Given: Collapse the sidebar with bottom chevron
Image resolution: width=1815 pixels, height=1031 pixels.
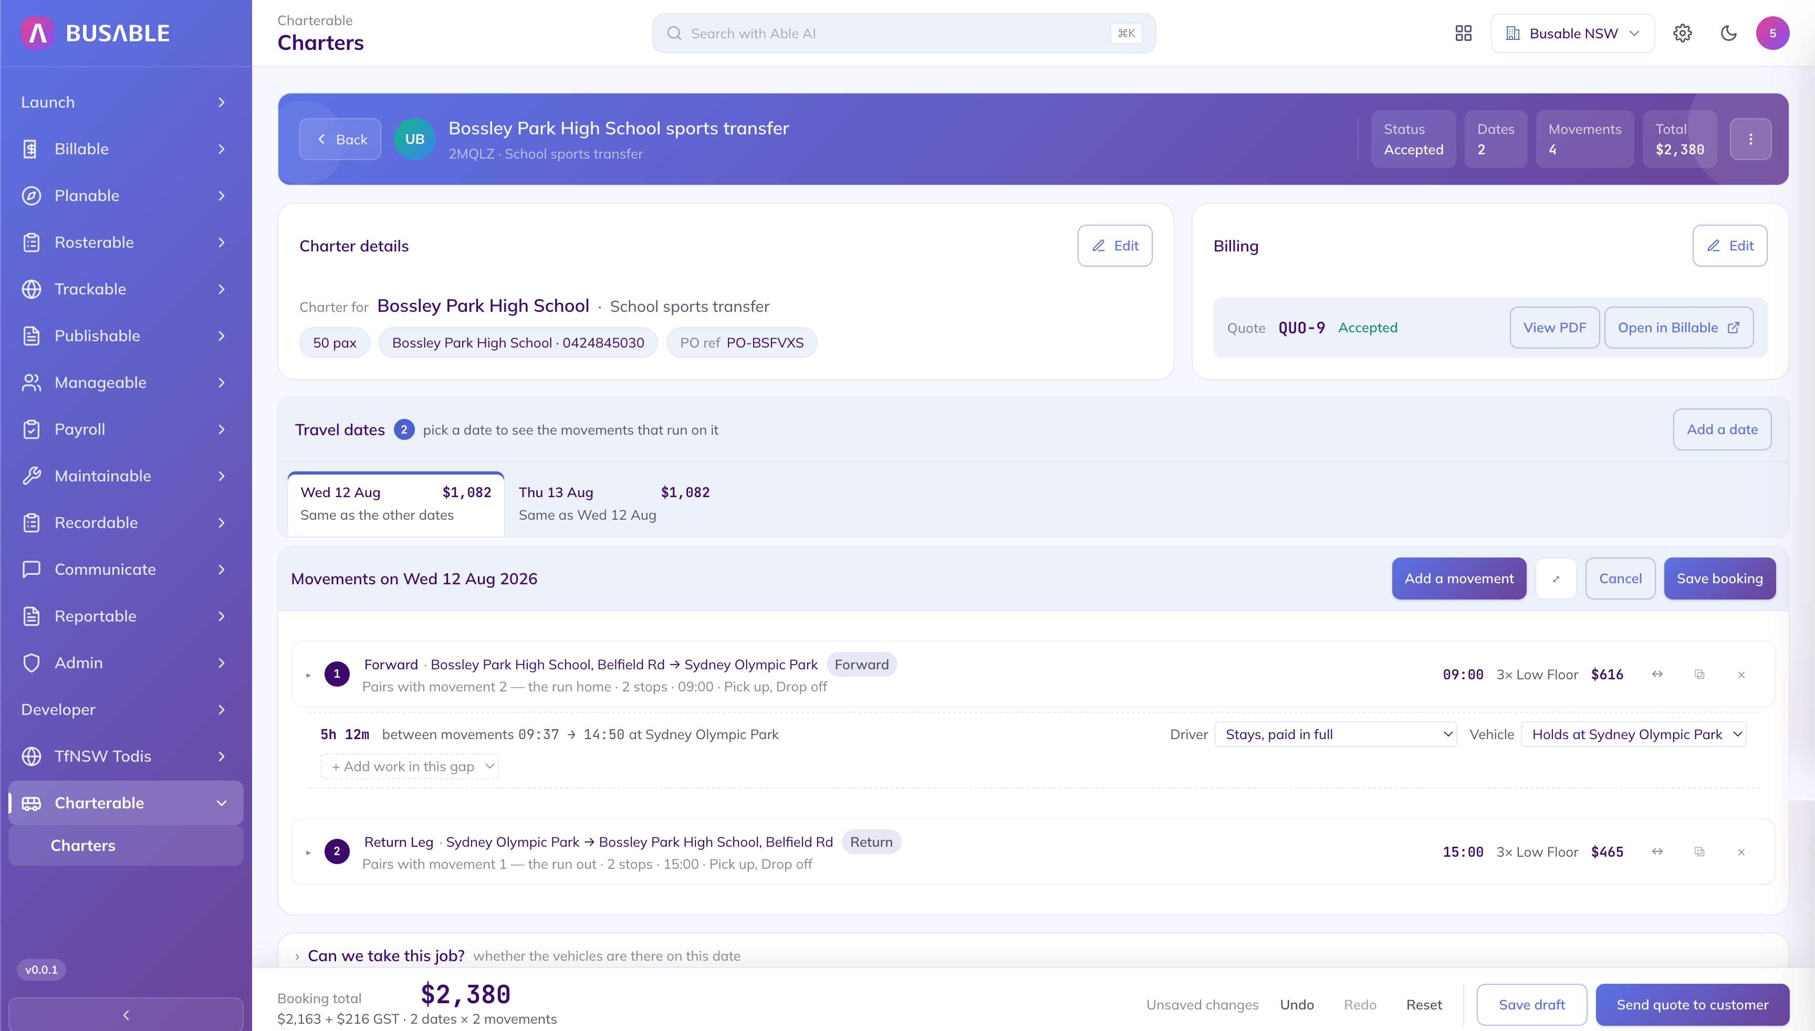Looking at the screenshot, I should [126, 1014].
